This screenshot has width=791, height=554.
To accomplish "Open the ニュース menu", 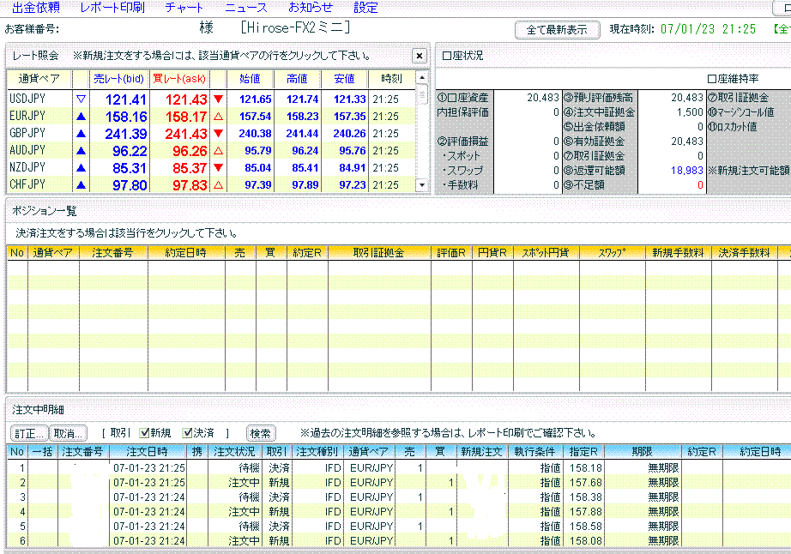I will (x=246, y=8).
